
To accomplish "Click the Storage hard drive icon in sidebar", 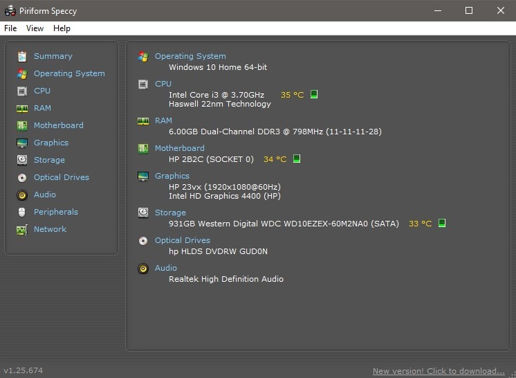I will point(22,160).
